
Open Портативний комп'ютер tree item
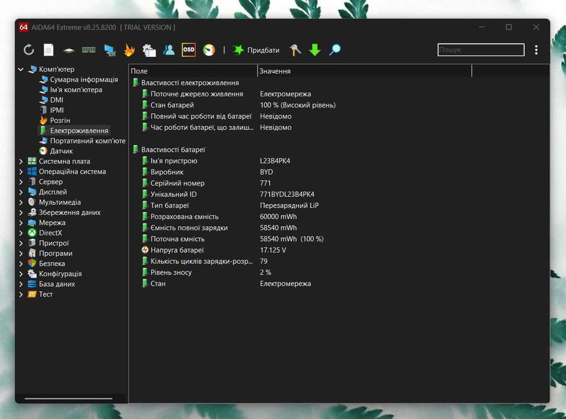click(87, 141)
